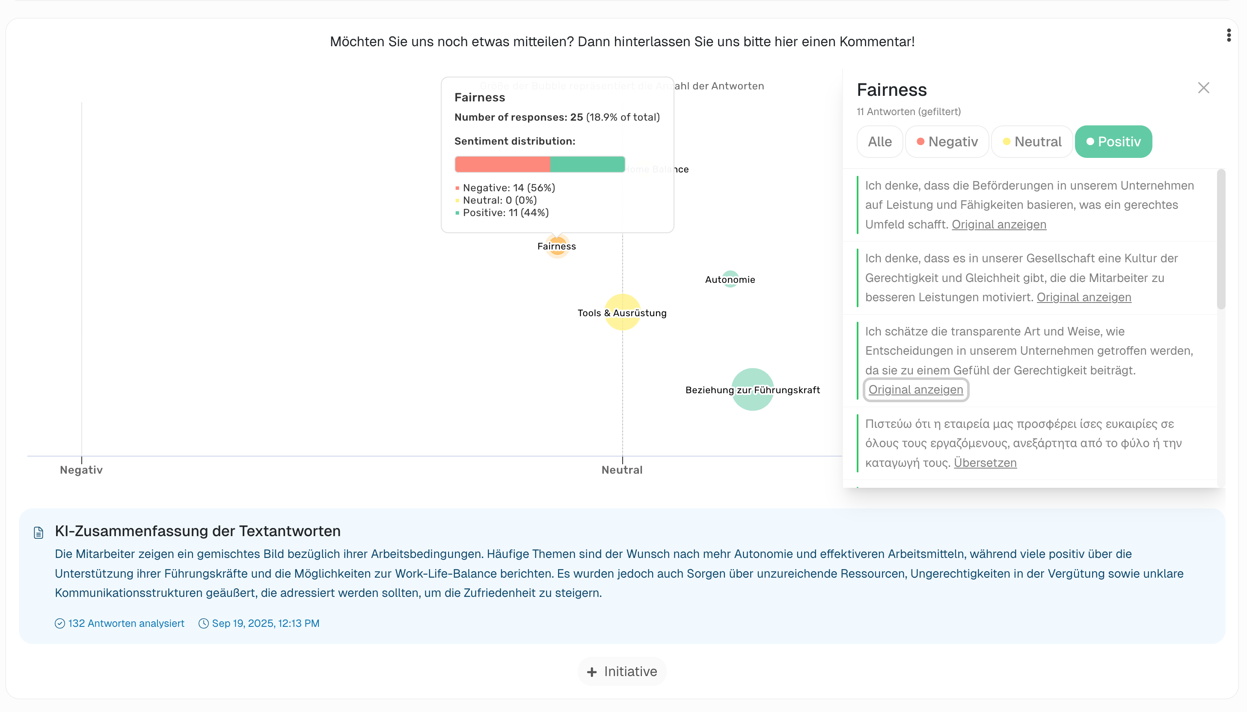Click the document icon beside KI-Zusammenfassung
Image resolution: width=1247 pixels, height=712 pixels.
[39, 532]
